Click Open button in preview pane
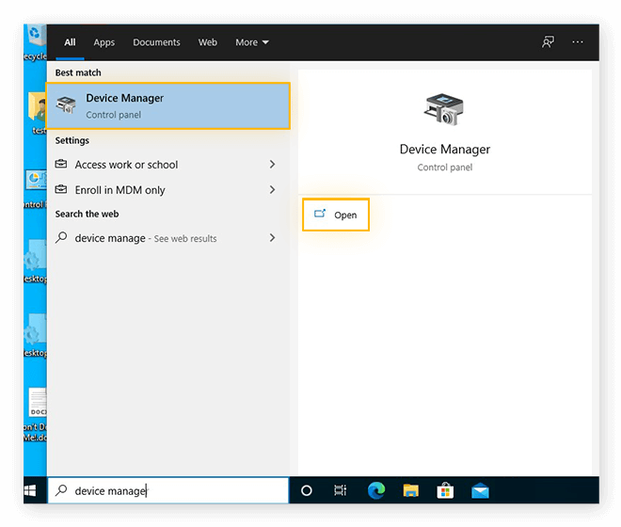 click(336, 215)
